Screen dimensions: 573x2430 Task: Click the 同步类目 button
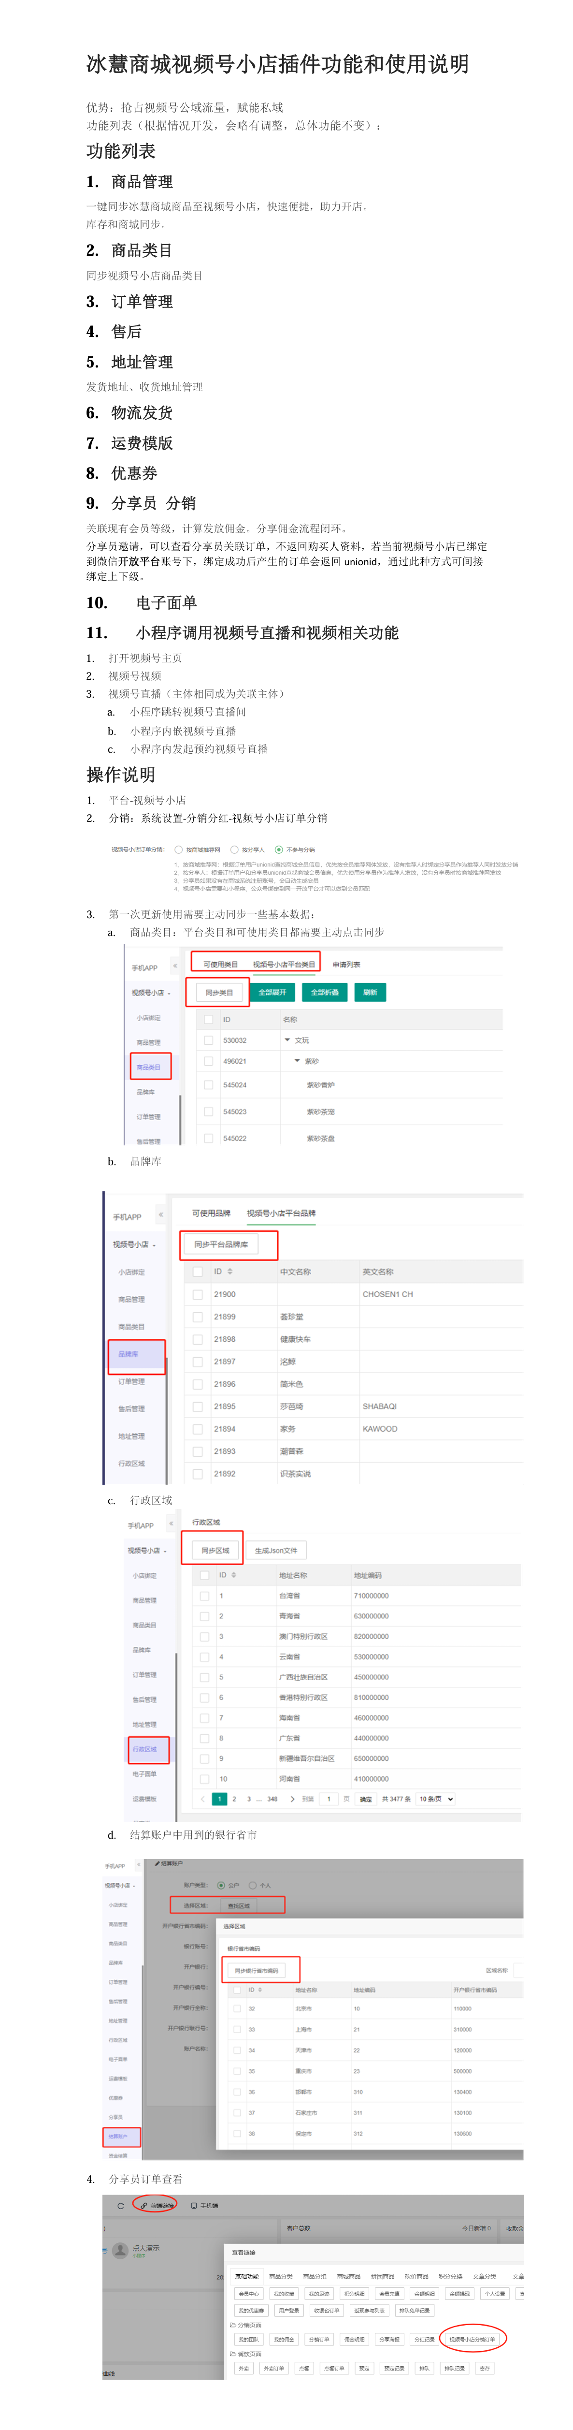(219, 993)
